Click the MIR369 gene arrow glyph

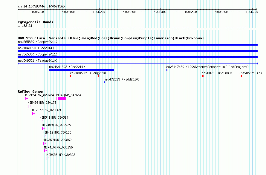point(45,143)
